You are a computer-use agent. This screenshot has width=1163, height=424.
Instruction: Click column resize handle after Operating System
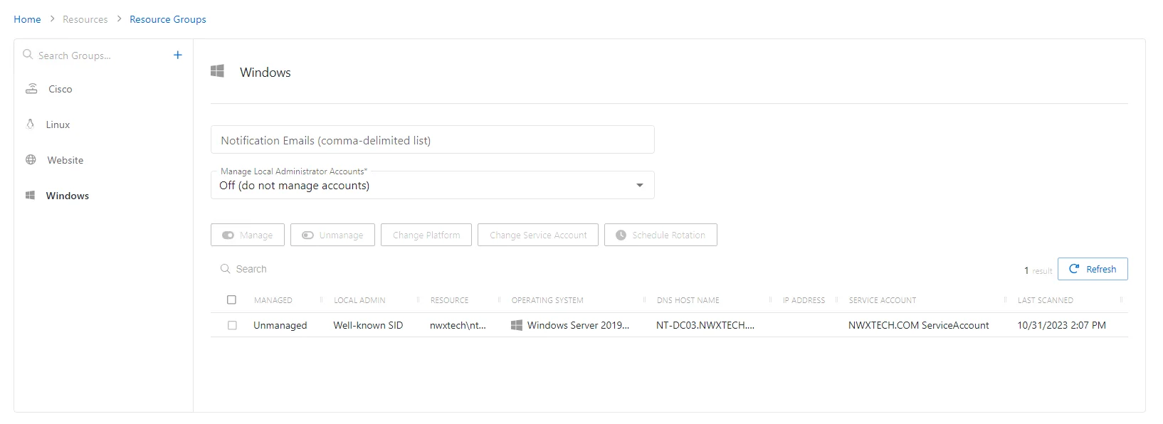click(x=644, y=300)
